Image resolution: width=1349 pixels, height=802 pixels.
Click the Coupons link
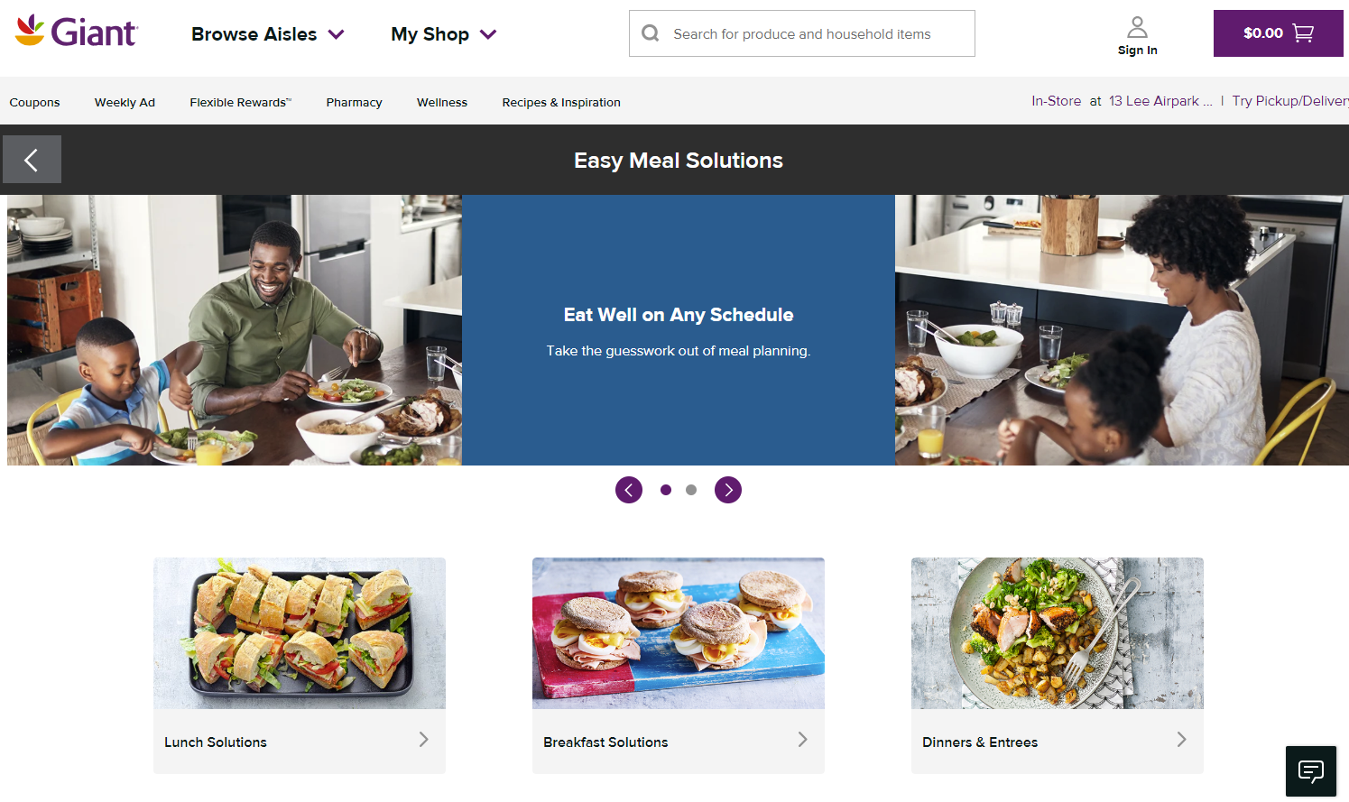click(34, 102)
